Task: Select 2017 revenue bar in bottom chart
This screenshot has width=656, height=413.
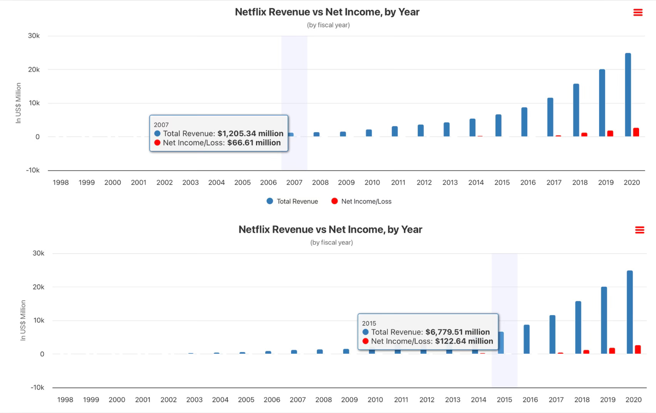Action: [552, 334]
